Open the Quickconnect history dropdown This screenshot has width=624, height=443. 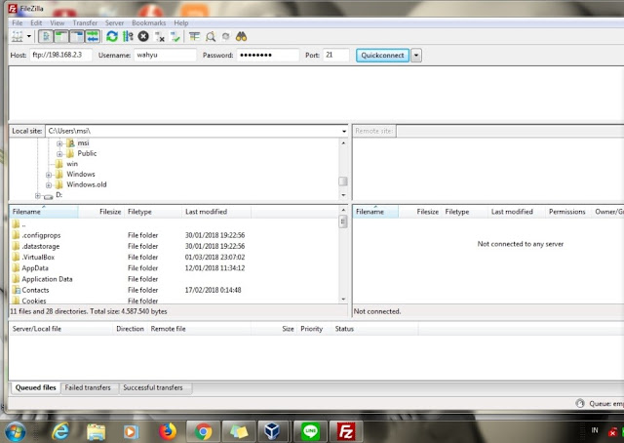416,56
